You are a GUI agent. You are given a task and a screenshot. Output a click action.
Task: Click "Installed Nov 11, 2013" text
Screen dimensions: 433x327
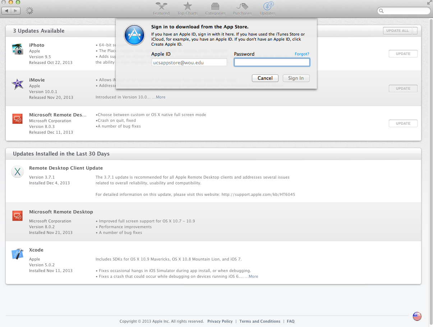click(x=51, y=271)
